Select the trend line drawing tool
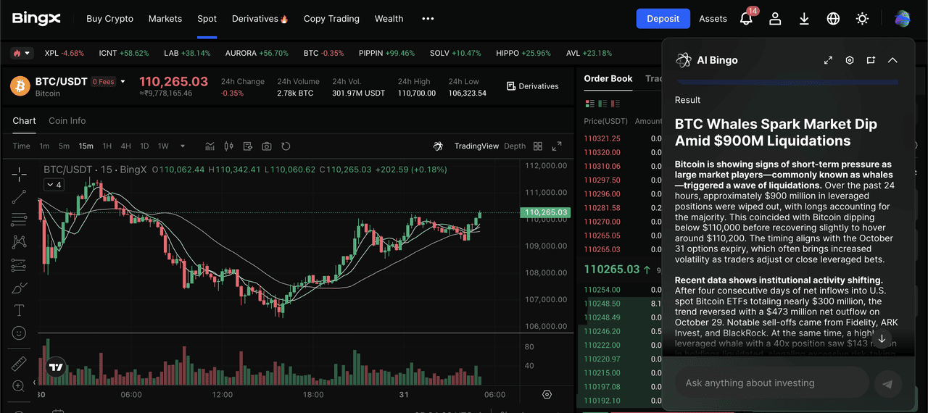Screen dimensions: 928x413 click(19, 196)
